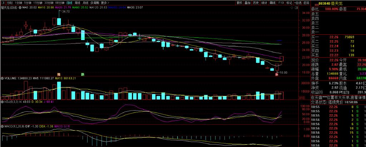Click the green 跌 marker on the chart
The height and width of the screenshot is (147, 366).
83,74
